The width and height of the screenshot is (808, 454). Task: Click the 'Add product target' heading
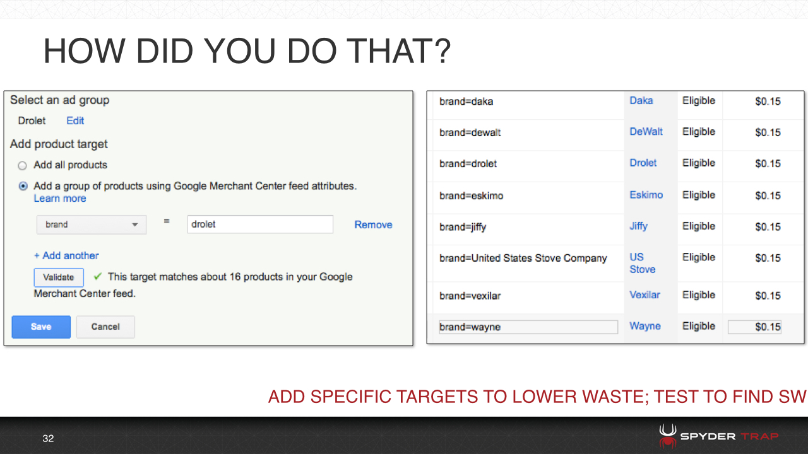(x=59, y=144)
